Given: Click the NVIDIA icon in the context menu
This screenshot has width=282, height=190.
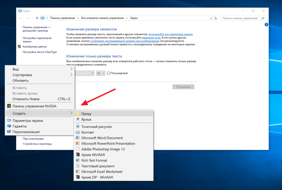Looking at the screenshot, I should click(x=9, y=106).
